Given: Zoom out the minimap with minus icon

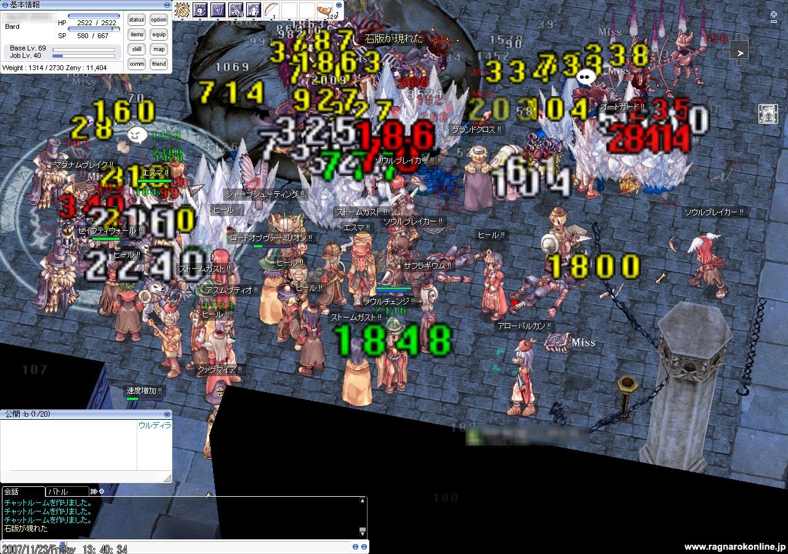Looking at the screenshot, I should (x=774, y=22).
